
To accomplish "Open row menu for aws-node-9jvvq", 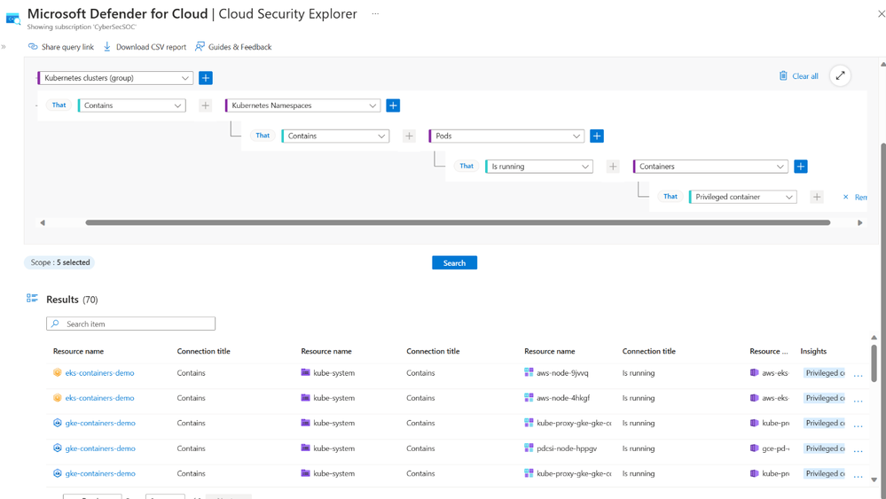I will tap(858, 375).
